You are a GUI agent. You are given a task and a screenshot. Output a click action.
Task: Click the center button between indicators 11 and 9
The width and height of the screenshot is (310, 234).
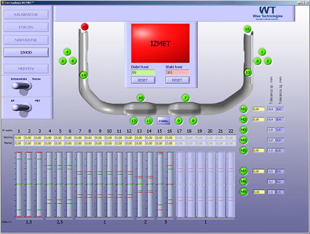pos(164,121)
